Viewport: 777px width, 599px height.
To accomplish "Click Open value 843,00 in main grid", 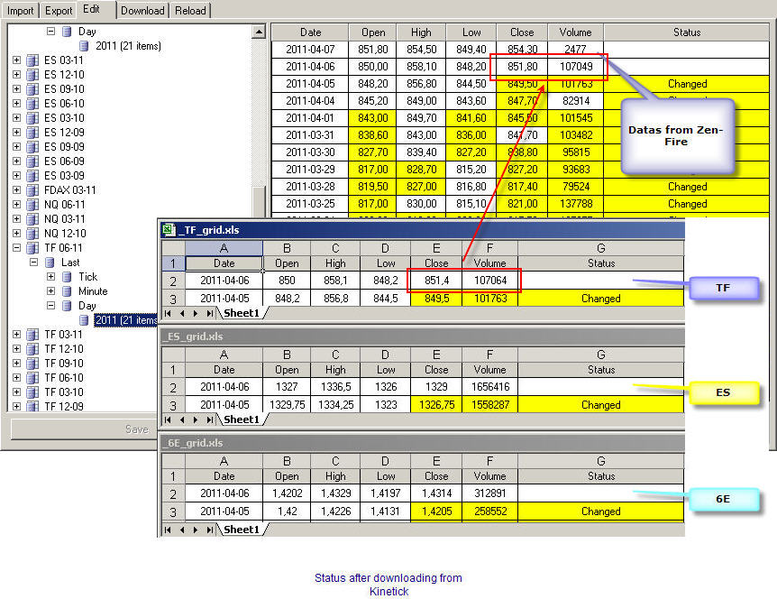I will click(372, 118).
